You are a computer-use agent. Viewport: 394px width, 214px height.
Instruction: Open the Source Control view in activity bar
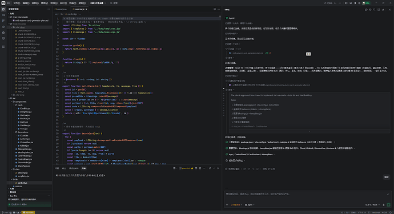click(3, 21)
